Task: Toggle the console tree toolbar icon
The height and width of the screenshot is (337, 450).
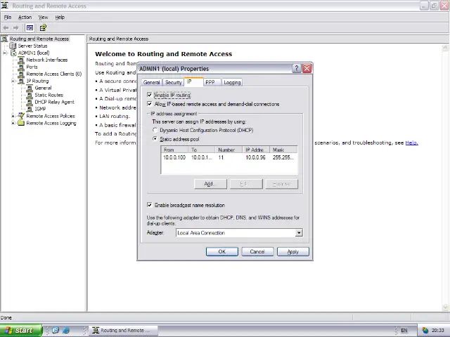Action: [30, 28]
